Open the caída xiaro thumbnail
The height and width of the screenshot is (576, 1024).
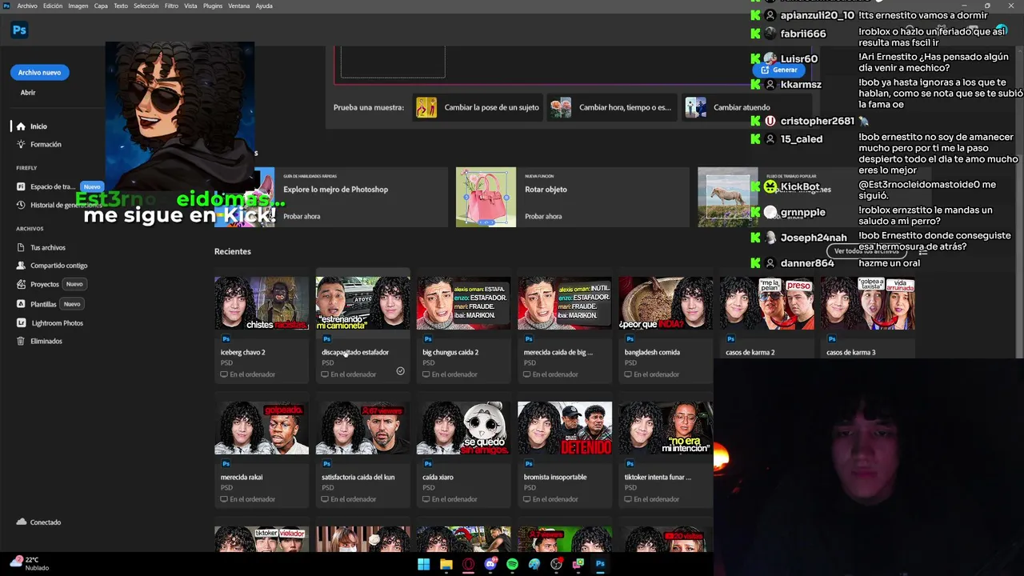tap(463, 428)
